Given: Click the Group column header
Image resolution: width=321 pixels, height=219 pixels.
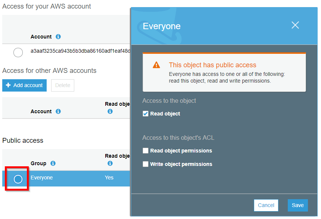Looking at the screenshot, I should [38, 163].
